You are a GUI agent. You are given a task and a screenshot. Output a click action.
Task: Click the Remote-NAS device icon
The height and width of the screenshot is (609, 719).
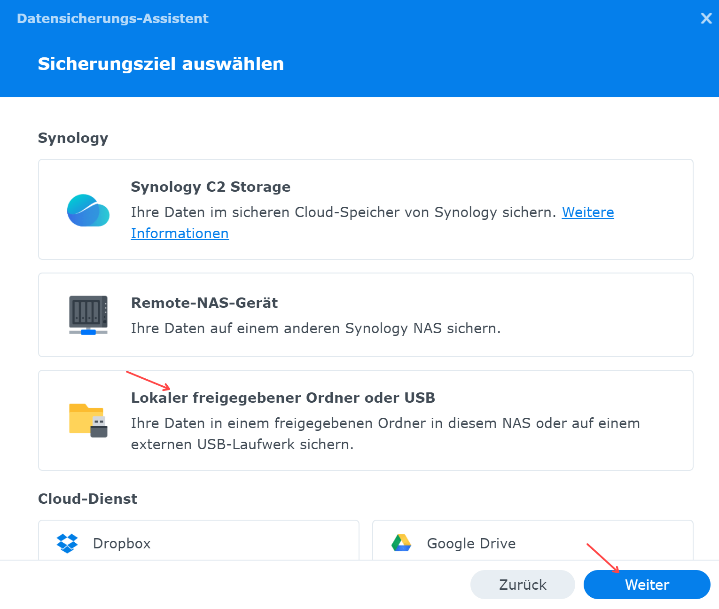point(88,315)
